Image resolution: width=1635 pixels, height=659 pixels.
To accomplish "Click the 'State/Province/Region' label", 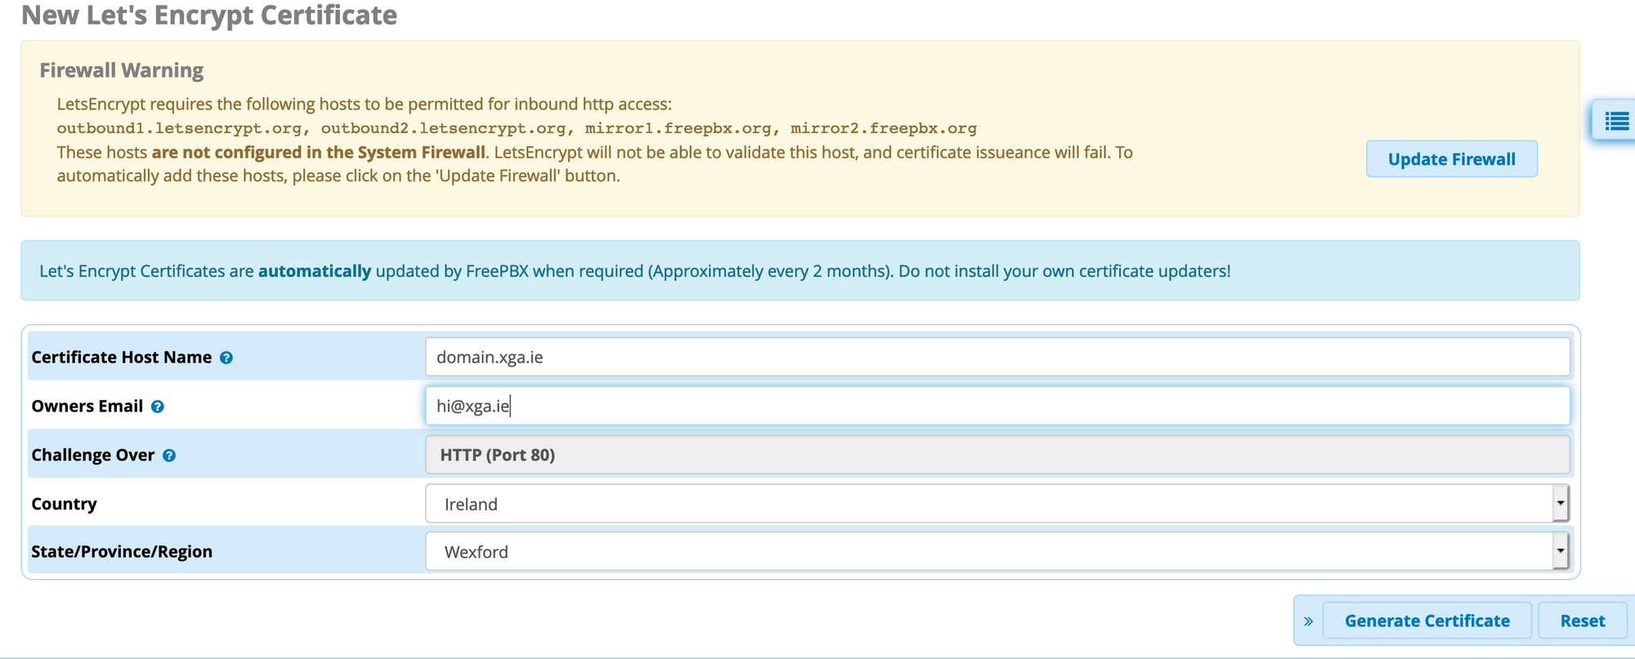I will point(122,552).
